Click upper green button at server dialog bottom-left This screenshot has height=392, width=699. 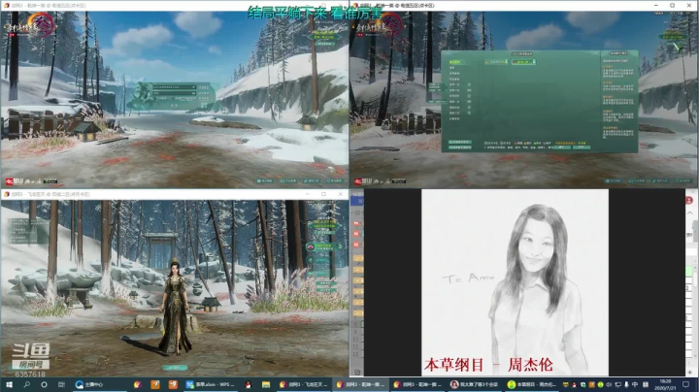459,142
